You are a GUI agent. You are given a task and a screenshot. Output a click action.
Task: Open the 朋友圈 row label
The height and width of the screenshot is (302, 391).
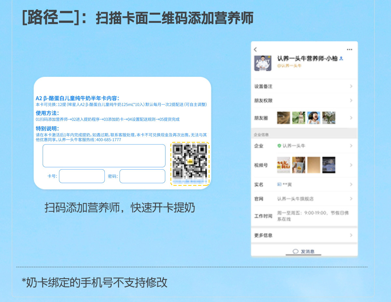(x=261, y=118)
